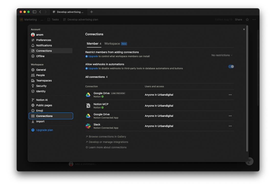The image size is (276, 184).
Task: Star the page as favorite
Action: click(247, 19)
